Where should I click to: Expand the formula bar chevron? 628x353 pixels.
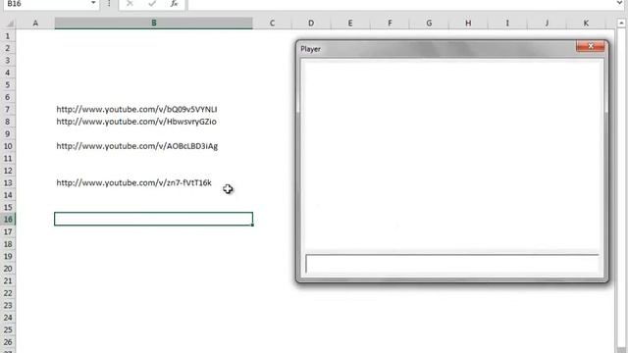[619, 4]
